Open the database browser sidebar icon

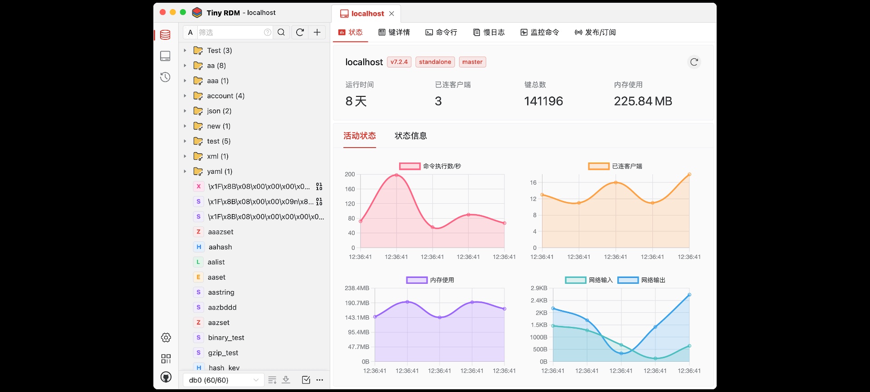point(166,35)
